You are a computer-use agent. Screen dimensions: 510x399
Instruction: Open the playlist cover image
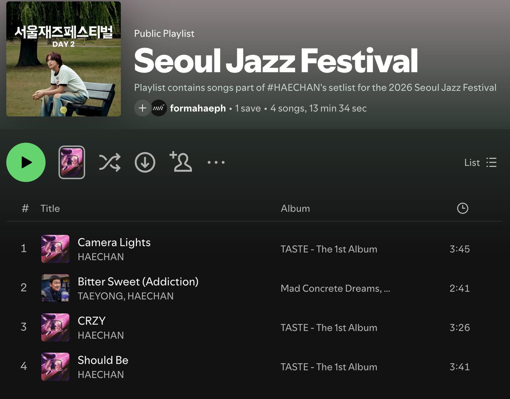pos(63,59)
